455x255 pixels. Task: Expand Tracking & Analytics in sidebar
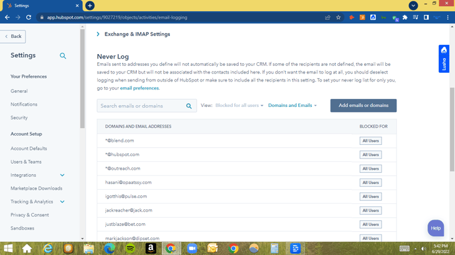(62, 202)
